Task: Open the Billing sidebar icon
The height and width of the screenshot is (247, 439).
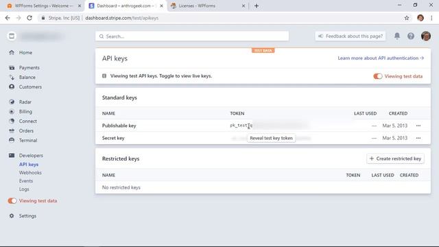Action: 12,111
